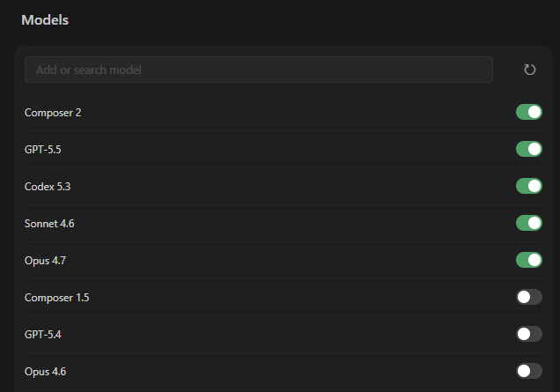Select the GPT-5.4 model label
Image resolution: width=560 pixels, height=392 pixels.
(x=43, y=335)
